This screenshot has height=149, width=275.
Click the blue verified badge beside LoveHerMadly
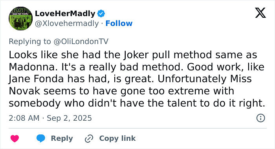coord(101,13)
